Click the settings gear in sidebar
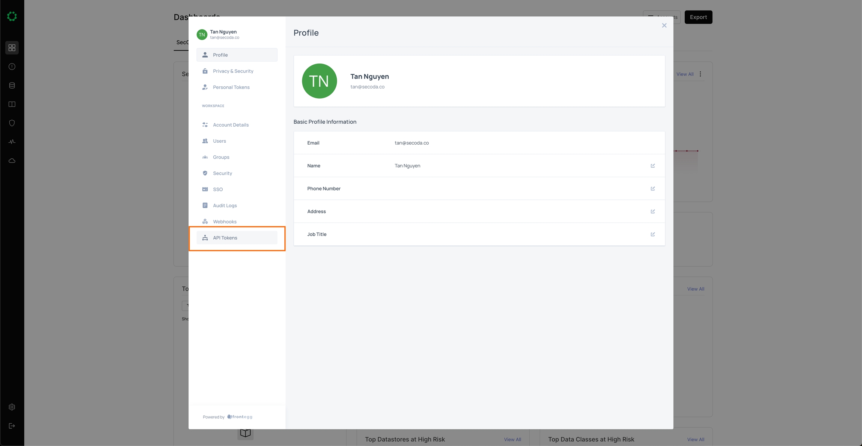This screenshot has width=862, height=446. (12, 407)
